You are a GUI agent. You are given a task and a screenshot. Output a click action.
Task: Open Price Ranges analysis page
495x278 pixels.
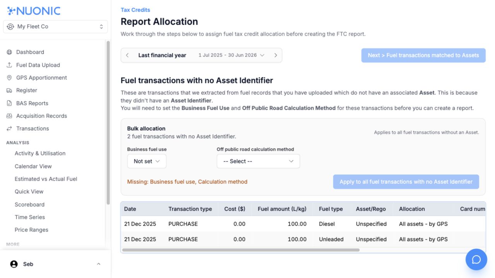coord(31,230)
